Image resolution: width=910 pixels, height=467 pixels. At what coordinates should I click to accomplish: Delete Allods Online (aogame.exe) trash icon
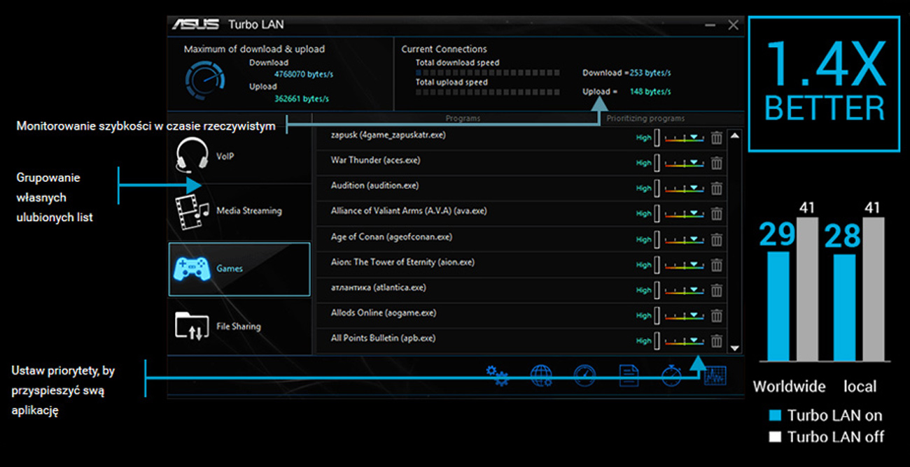pos(716,315)
